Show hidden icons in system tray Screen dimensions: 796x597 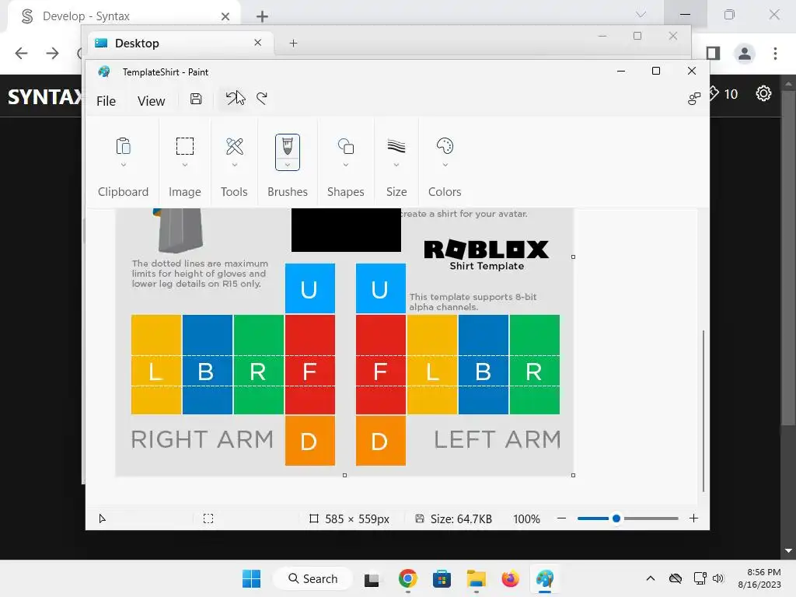[651, 578]
